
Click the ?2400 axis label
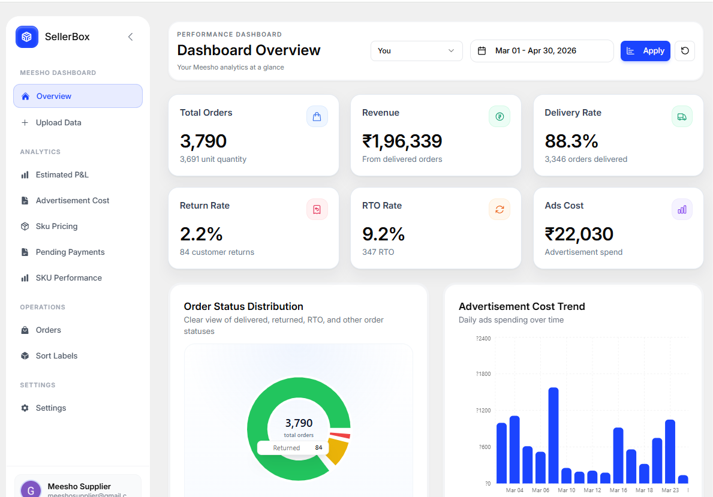pyautogui.click(x=483, y=339)
